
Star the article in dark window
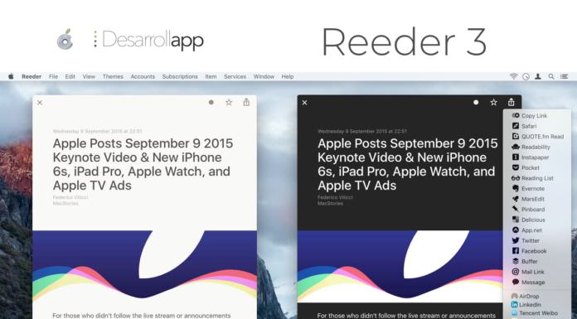493,102
